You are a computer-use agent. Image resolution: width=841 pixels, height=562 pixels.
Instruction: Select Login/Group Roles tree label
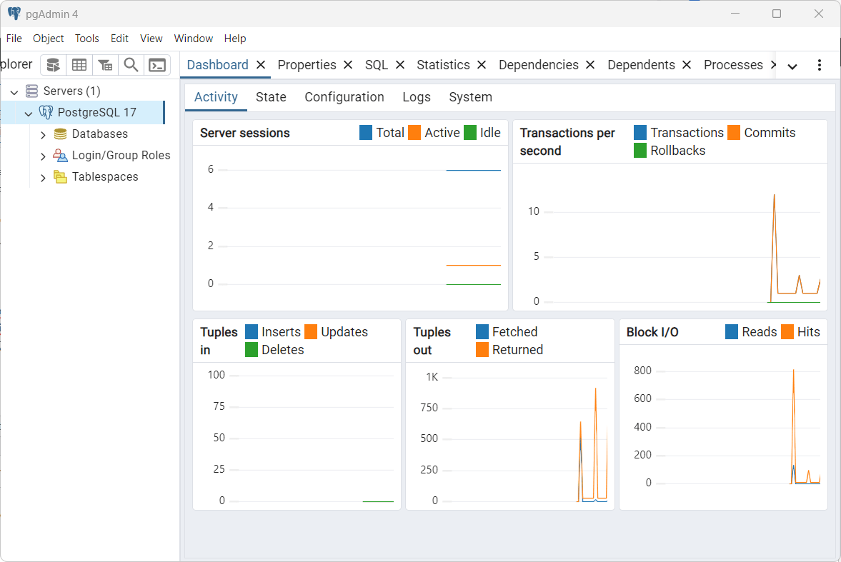point(121,155)
